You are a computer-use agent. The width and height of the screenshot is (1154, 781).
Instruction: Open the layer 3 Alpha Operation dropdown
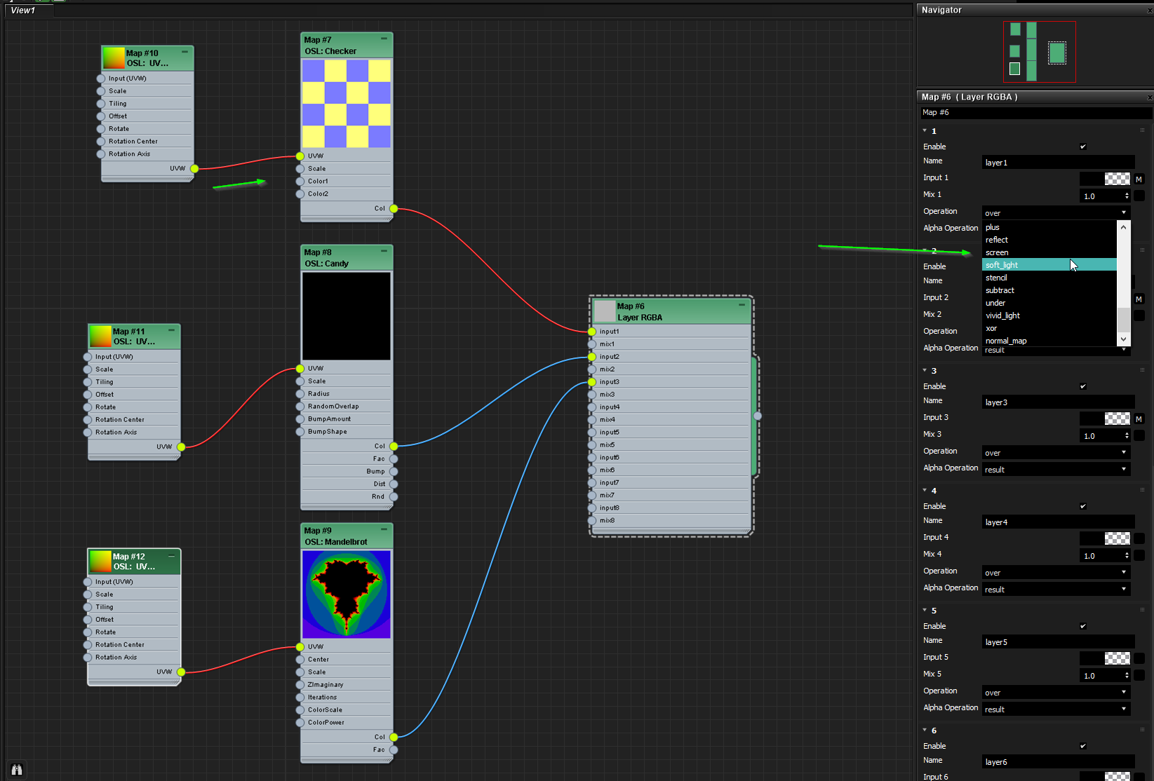click(1056, 469)
